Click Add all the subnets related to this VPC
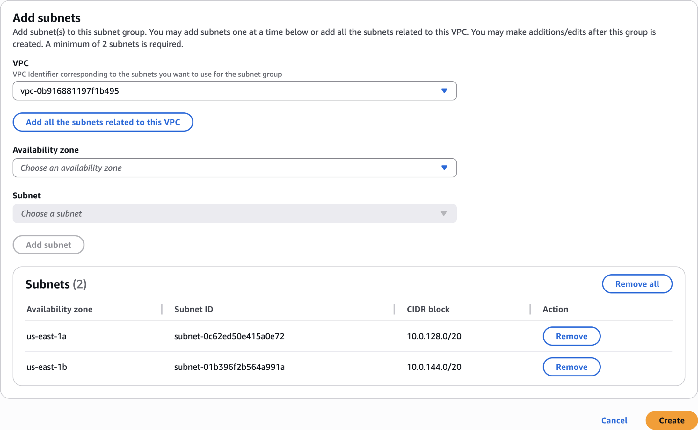 coord(103,122)
